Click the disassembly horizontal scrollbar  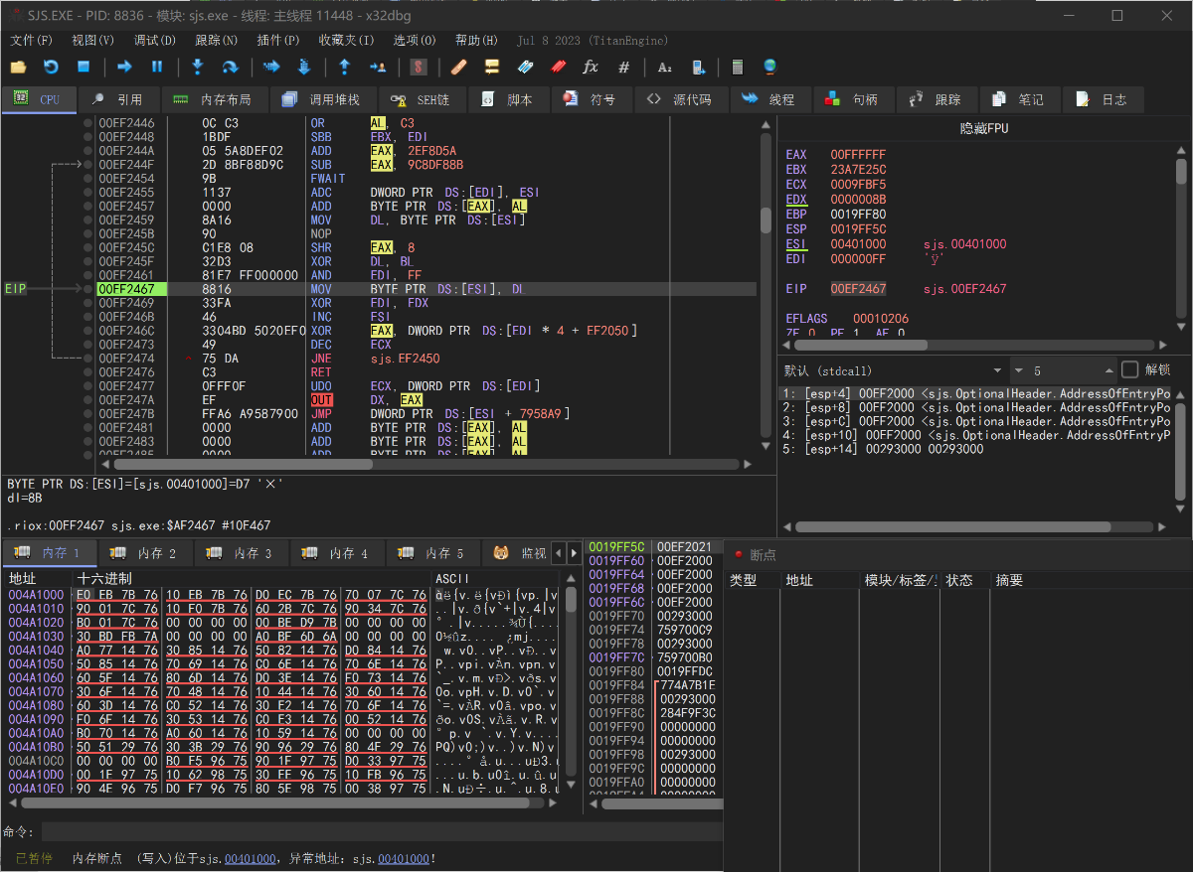pyautogui.click(x=427, y=464)
